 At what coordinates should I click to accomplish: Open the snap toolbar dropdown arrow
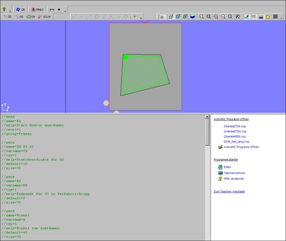point(141,18)
